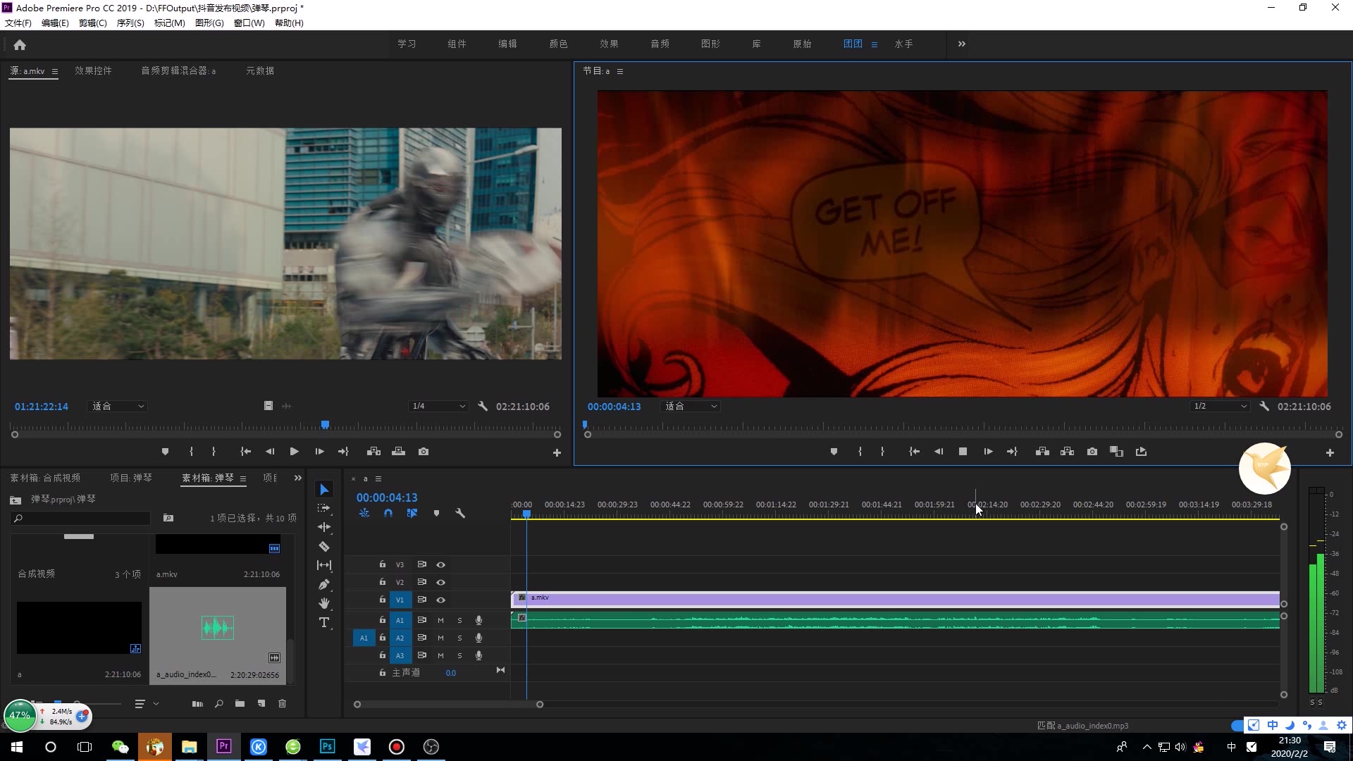Select the Selection (arrow) tool
Image resolution: width=1353 pixels, height=761 pixels.
[324, 489]
